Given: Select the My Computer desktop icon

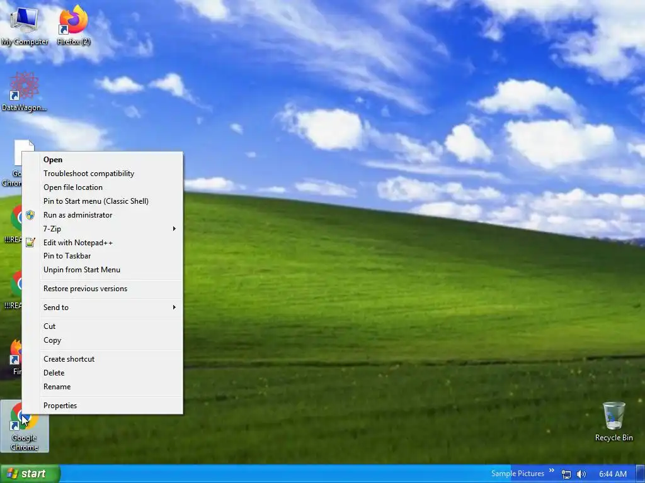Looking at the screenshot, I should point(25,25).
